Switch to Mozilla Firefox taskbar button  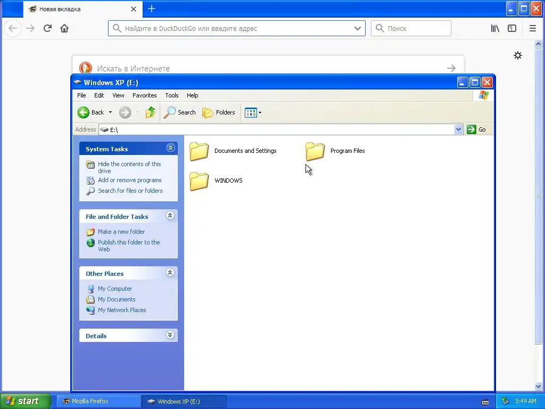point(98,401)
